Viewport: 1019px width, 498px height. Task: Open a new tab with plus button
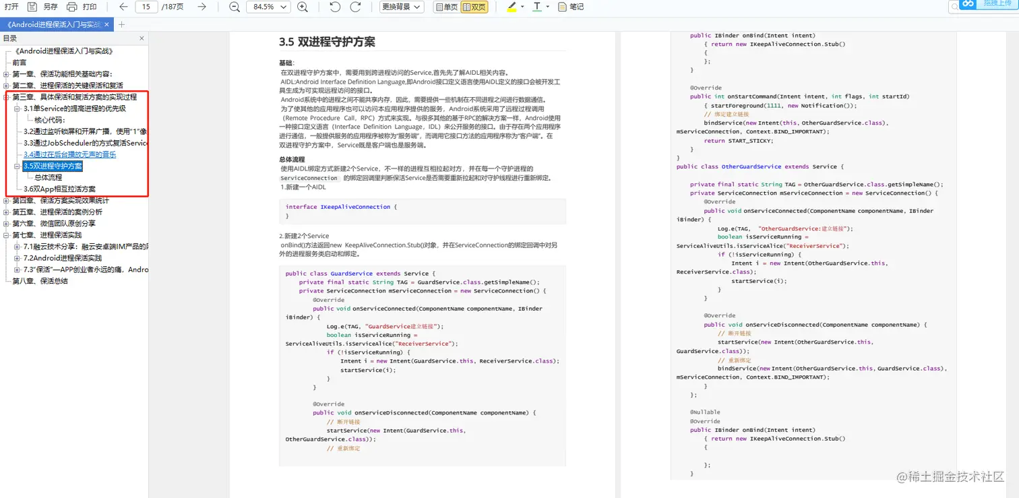coord(122,24)
